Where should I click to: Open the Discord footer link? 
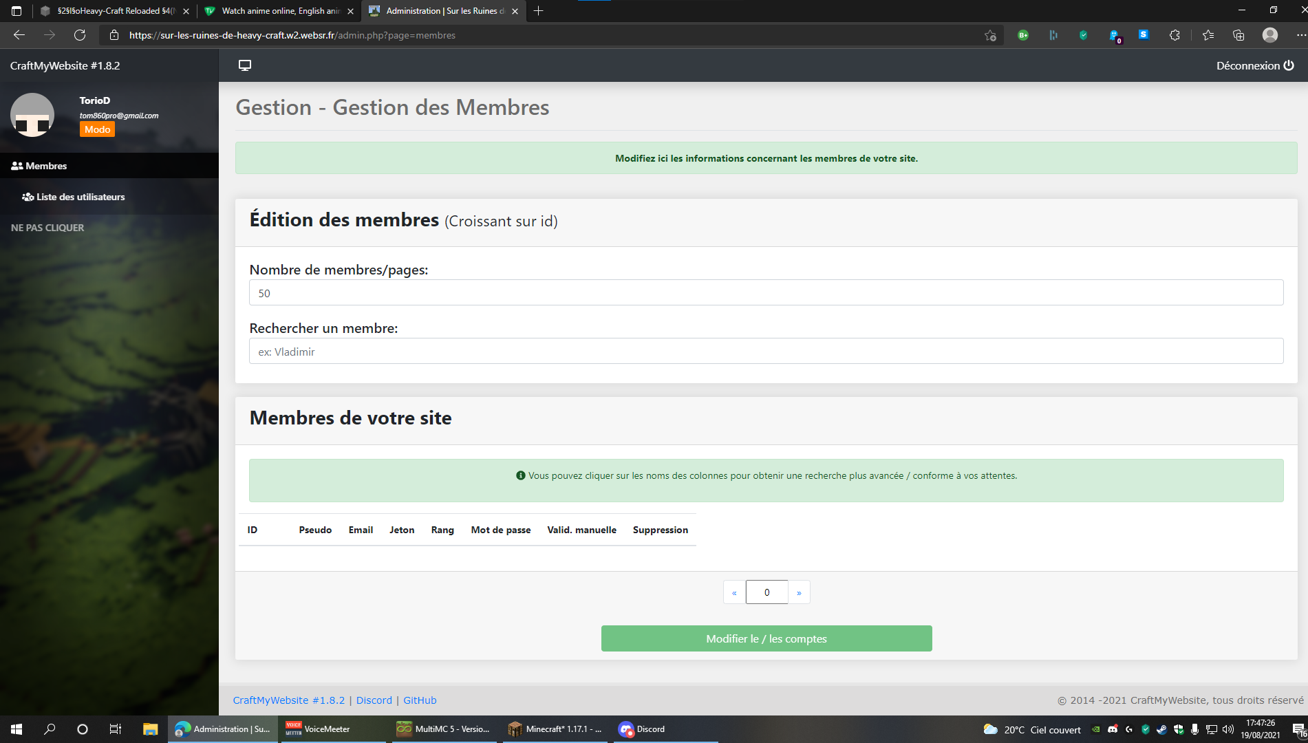[x=374, y=700]
